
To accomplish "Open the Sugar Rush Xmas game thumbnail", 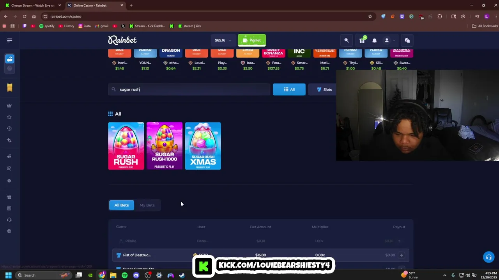I will tap(203, 146).
